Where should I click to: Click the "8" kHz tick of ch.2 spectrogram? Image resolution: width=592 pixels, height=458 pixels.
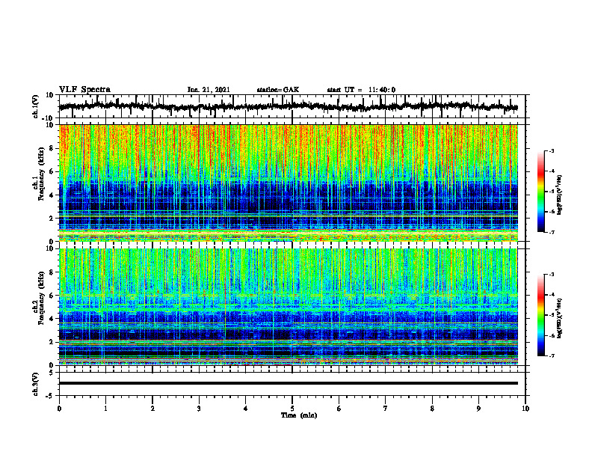pos(52,272)
